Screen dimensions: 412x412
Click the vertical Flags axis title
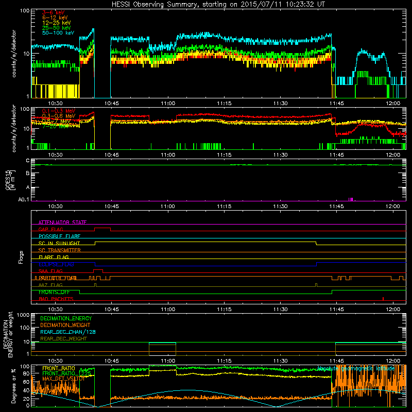coord(21,257)
